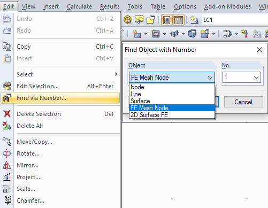
Task: Click the yellow overlapping windows icon
Action: (x=151, y=20)
